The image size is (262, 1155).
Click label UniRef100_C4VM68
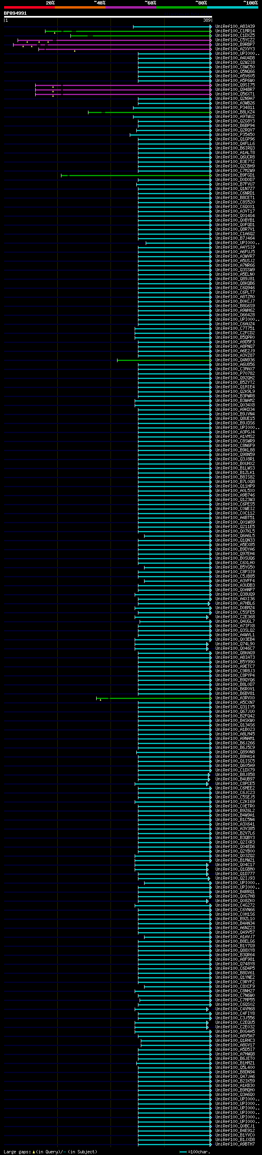click(x=235, y=1009)
